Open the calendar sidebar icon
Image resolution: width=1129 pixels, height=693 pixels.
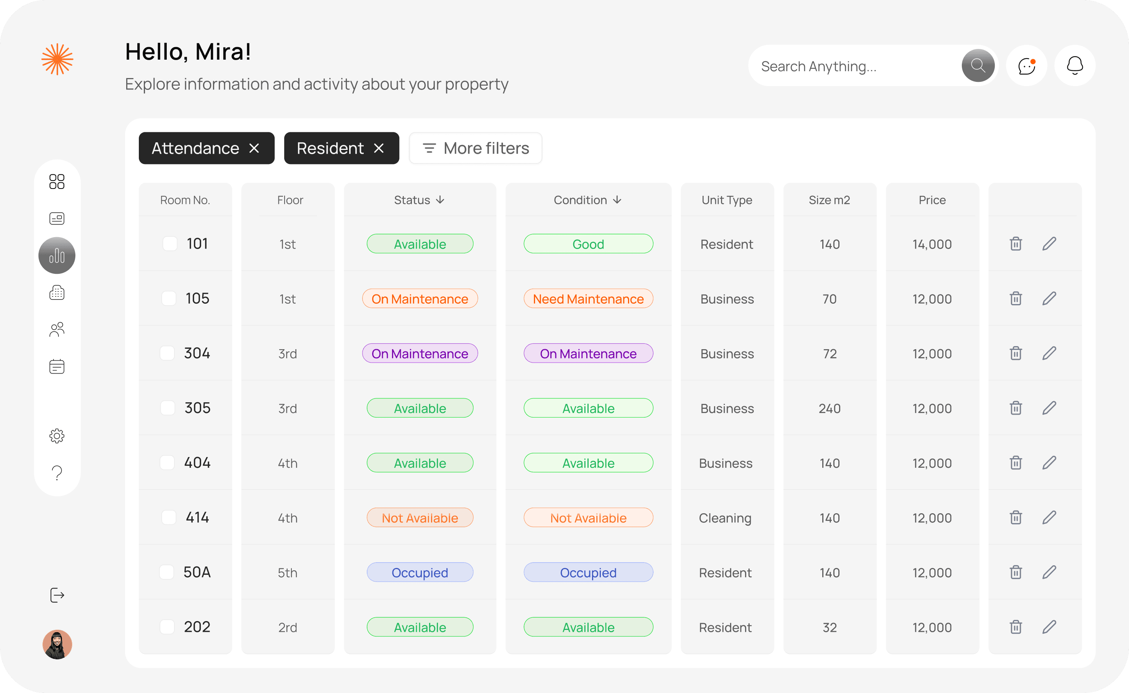point(57,366)
